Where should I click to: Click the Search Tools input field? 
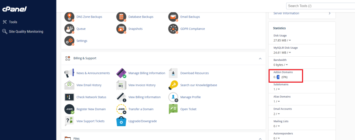[319, 6]
